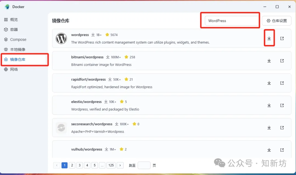
Task: Click the Docker app logo in title bar
Action: coord(7,7)
